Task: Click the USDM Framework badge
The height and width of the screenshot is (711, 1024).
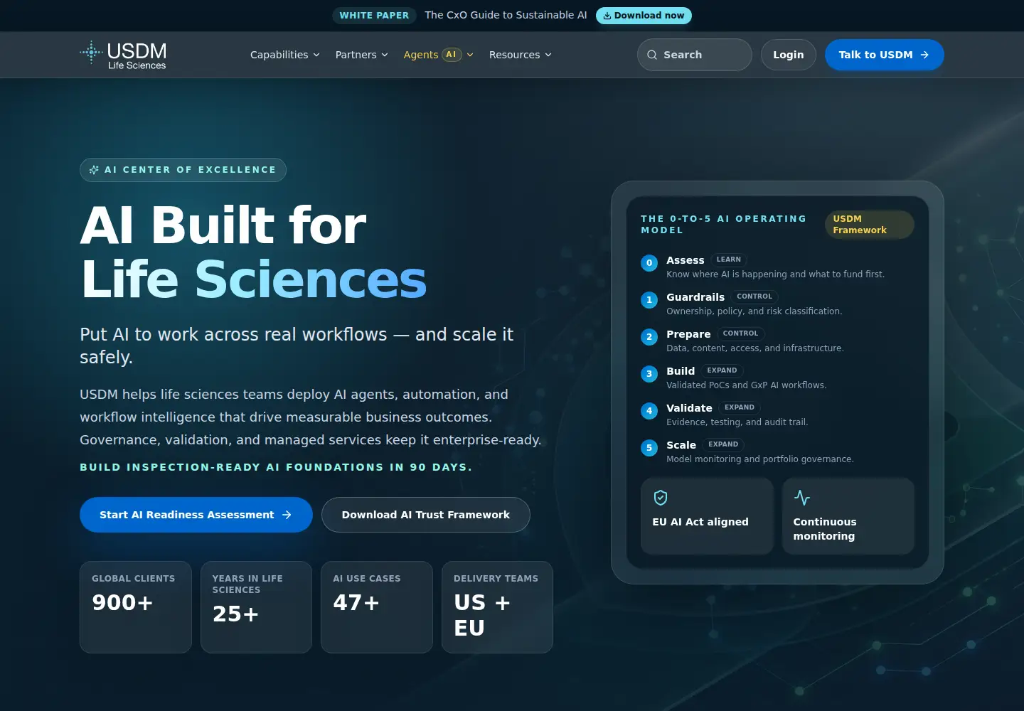Action: (x=869, y=225)
